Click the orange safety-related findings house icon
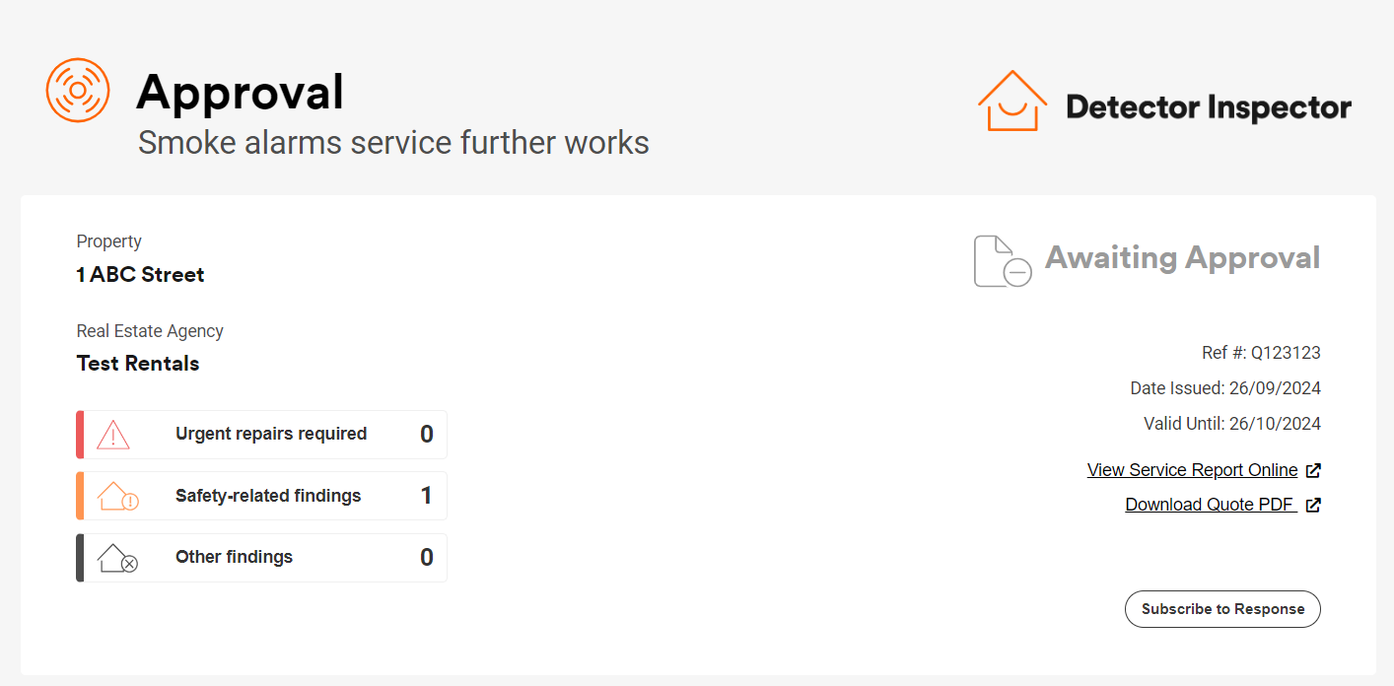Screen dimensions: 1394x686 pyautogui.click(x=115, y=496)
